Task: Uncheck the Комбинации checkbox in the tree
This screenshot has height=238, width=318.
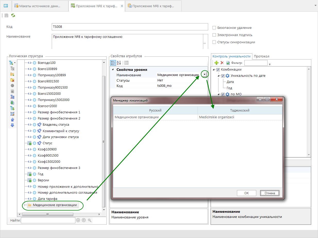Action: click(x=218, y=70)
